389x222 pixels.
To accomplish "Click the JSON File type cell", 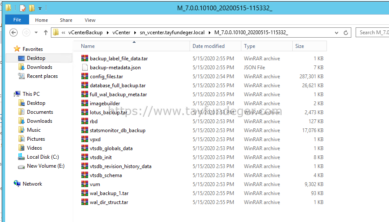I will pos(254,68).
